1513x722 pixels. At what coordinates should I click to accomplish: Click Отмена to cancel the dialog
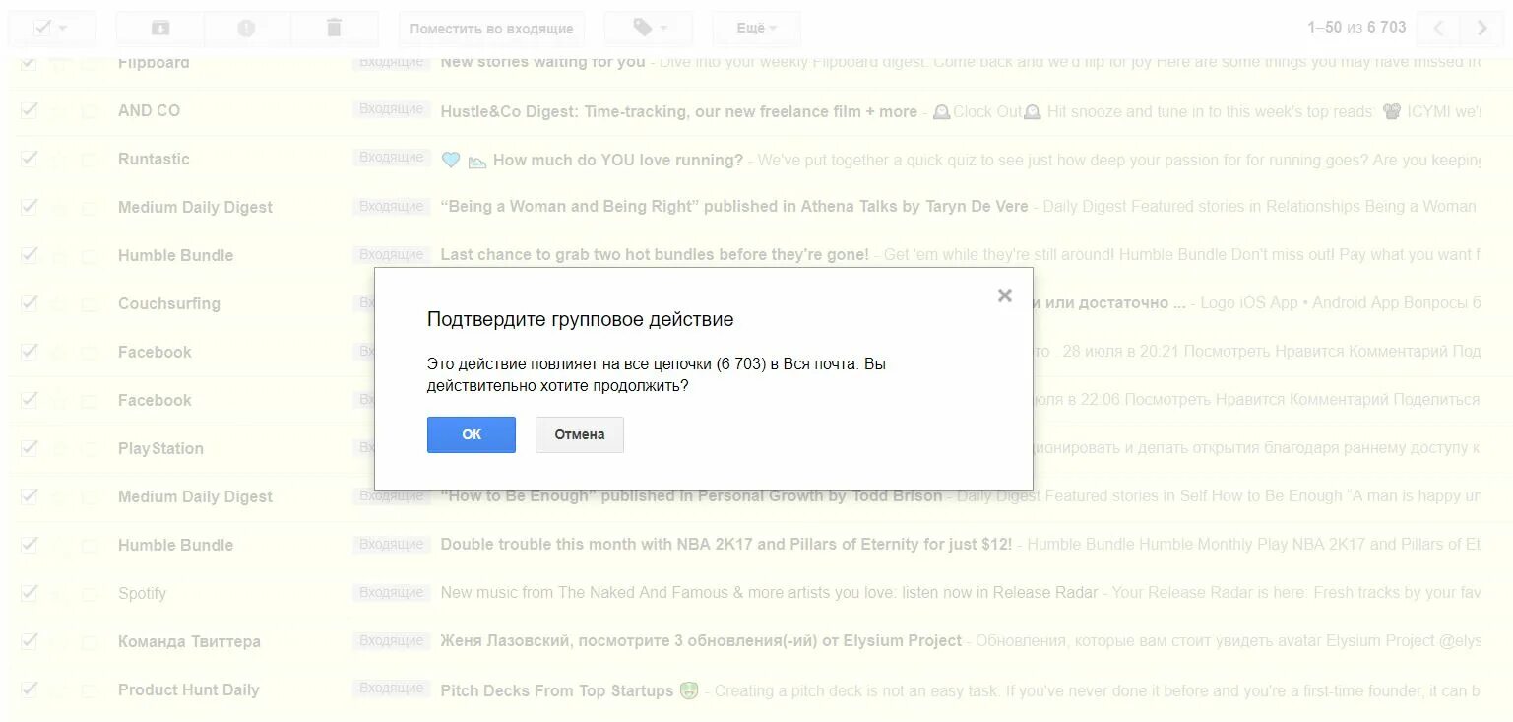pyautogui.click(x=579, y=434)
